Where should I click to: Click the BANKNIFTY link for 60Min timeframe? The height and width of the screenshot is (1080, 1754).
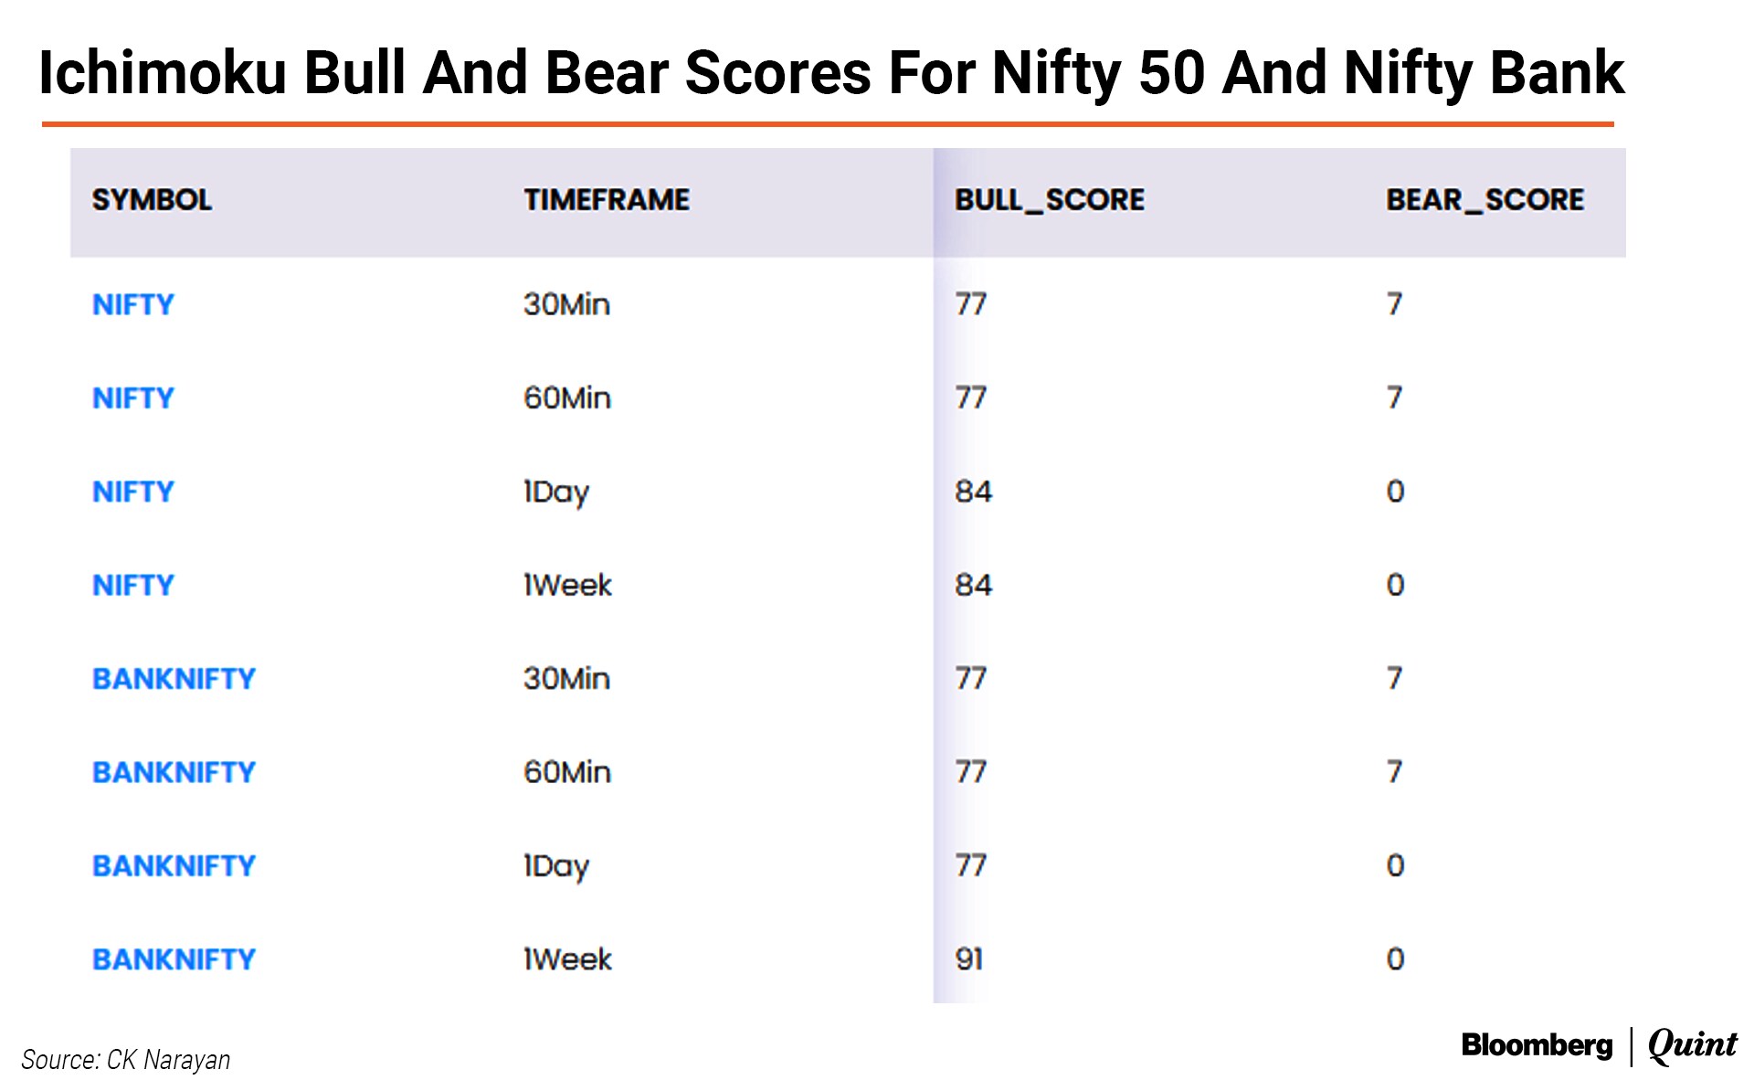[x=174, y=772]
